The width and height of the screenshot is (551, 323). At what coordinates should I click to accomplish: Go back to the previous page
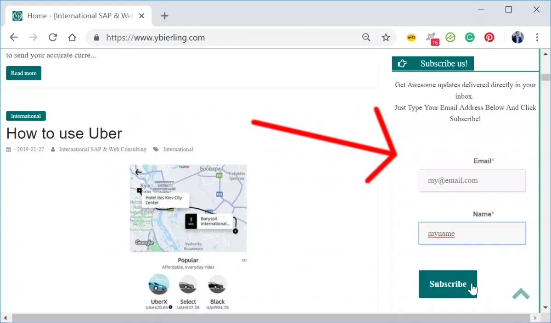[14, 38]
